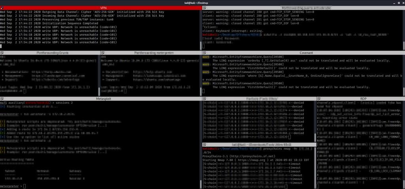Viewport: 405px width, 189px height.
Task: Click the '^Cclient:' line
Action: coord(210,27)
